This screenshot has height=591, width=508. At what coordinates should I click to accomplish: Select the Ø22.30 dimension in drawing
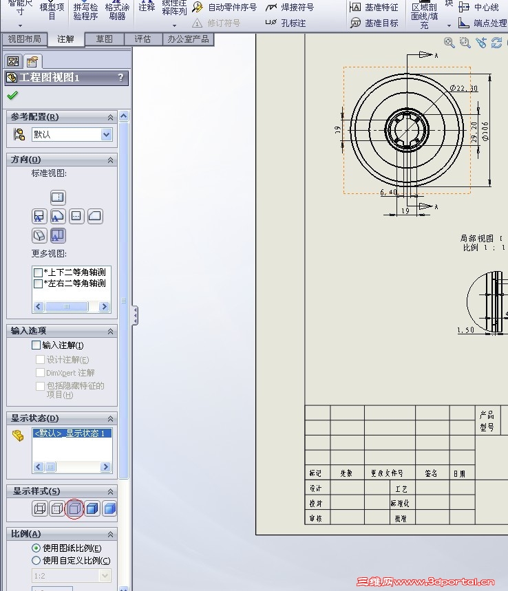point(463,88)
